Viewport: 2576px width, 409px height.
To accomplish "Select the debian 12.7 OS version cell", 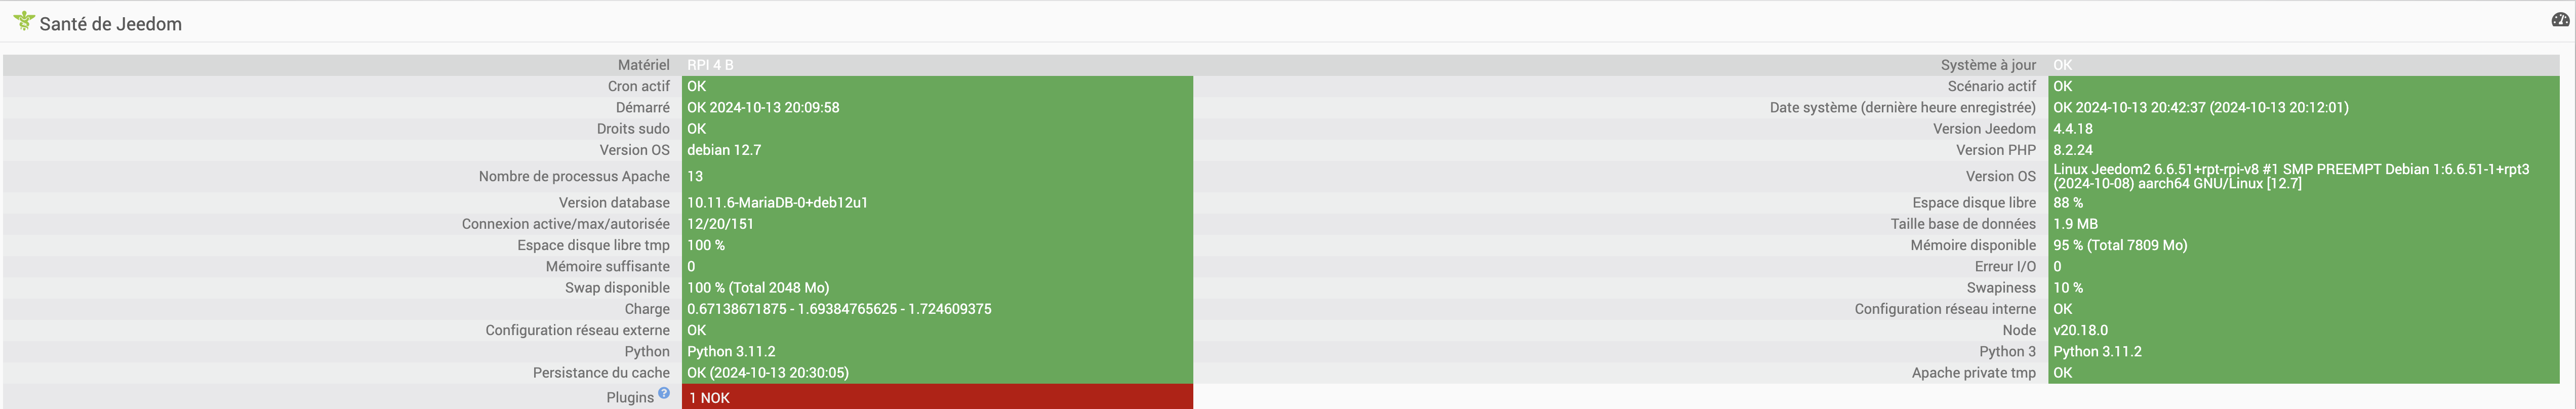I will [x=937, y=150].
